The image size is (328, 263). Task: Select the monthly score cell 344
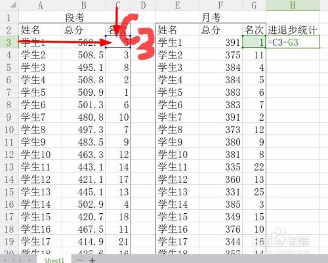coord(220,241)
